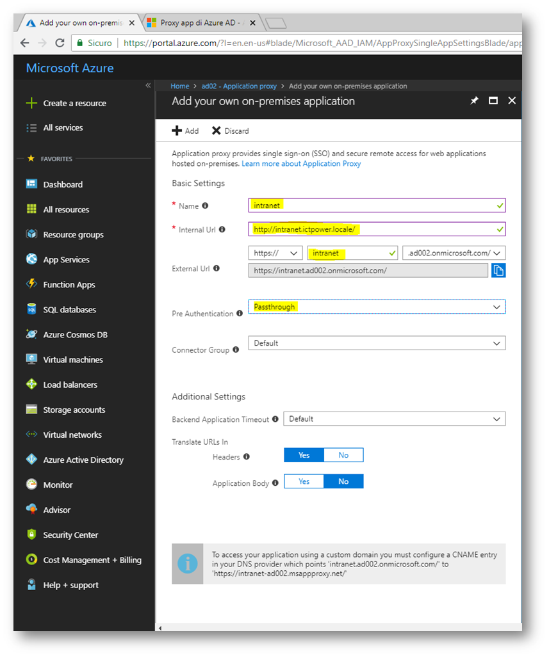
Task: Click the browser forward arrow
Action: [x=42, y=43]
